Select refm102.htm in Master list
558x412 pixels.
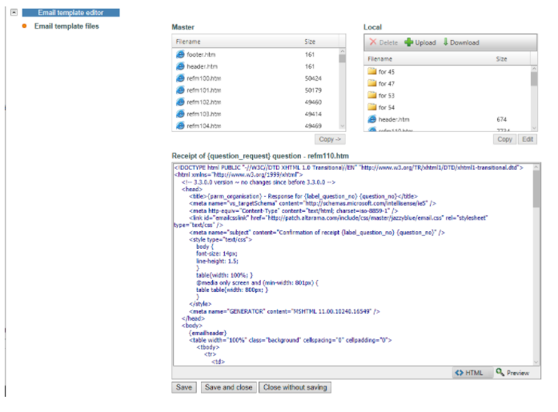204,102
